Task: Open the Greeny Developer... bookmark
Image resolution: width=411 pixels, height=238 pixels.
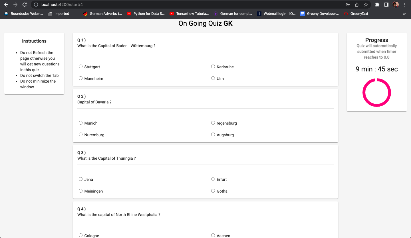Action: click(x=319, y=13)
